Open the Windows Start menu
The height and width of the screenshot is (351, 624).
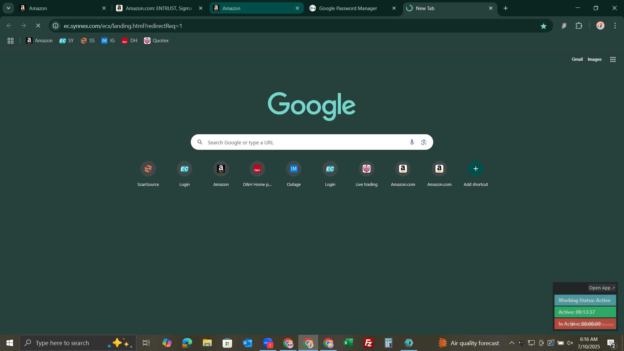coord(10,343)
